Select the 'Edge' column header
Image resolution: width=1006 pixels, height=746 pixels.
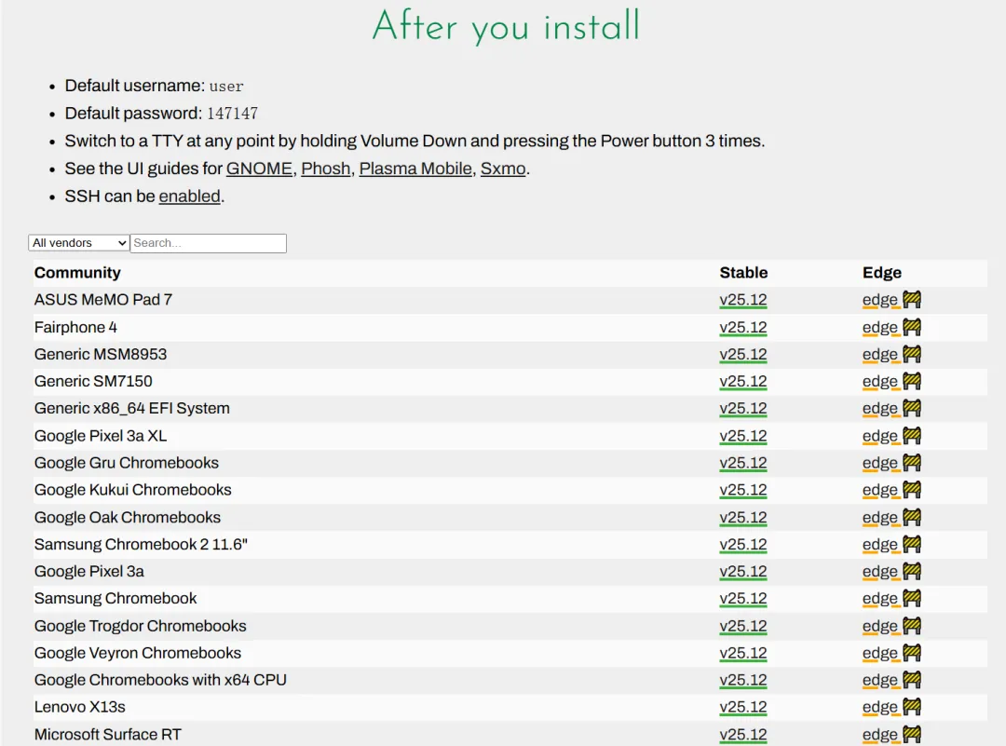(881, 273)
